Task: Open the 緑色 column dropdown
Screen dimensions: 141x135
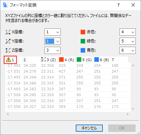Action: click(128, 41)
